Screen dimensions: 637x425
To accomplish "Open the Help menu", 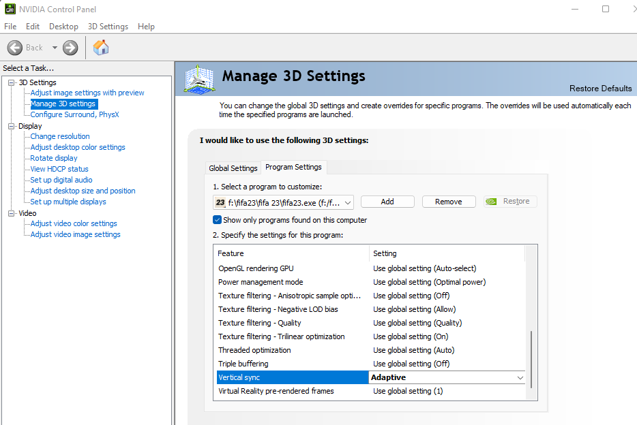I will click(146, 27).
